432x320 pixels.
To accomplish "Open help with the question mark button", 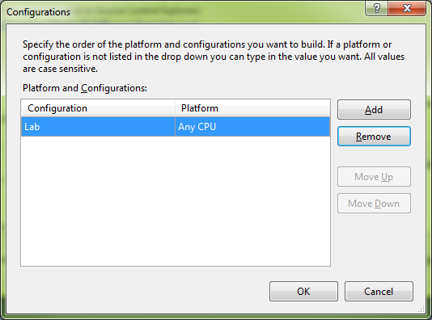I will [x=377, y=8].
